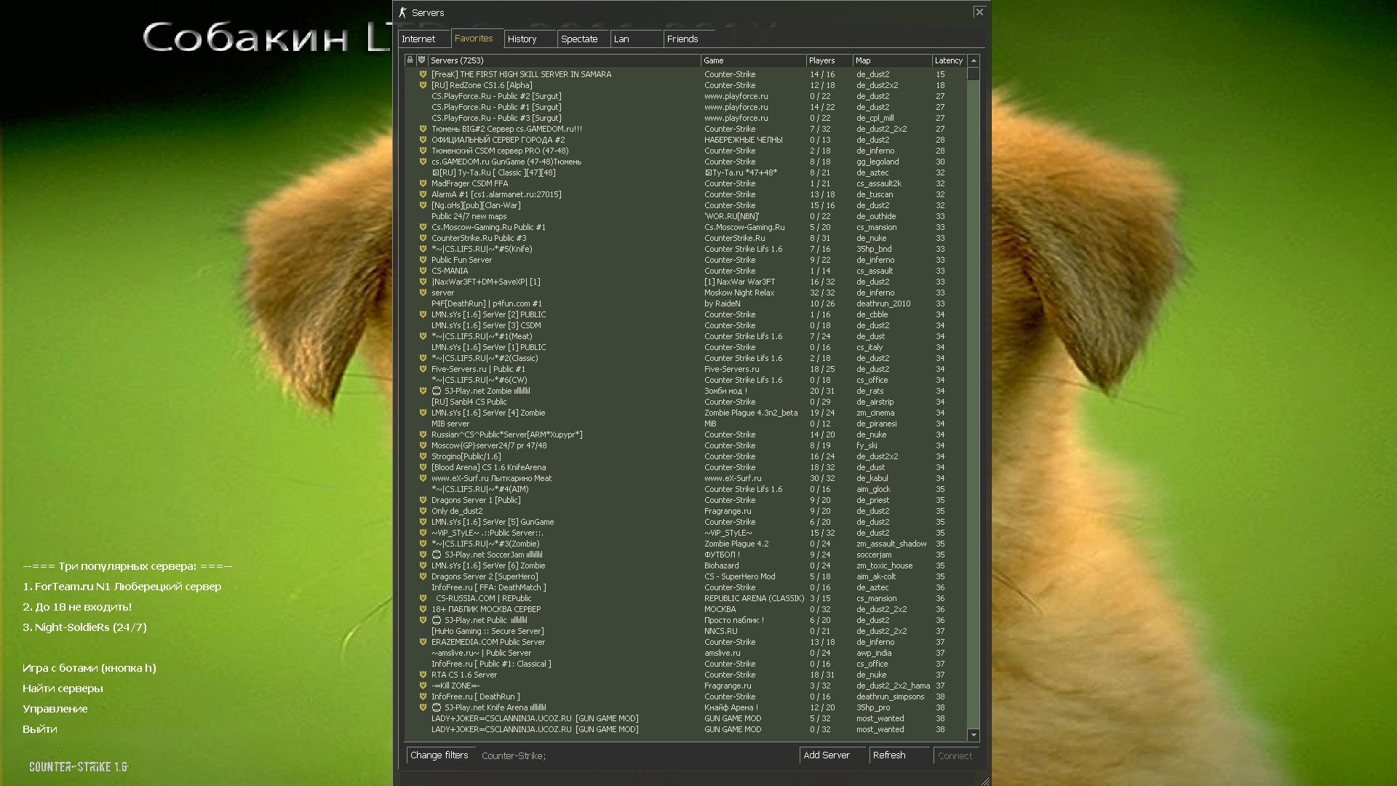Viewport: 1397px width, 786px height.
Task: Select InfoFree.ru [ FFA: DeathMatch ] server
Action: 685,587
